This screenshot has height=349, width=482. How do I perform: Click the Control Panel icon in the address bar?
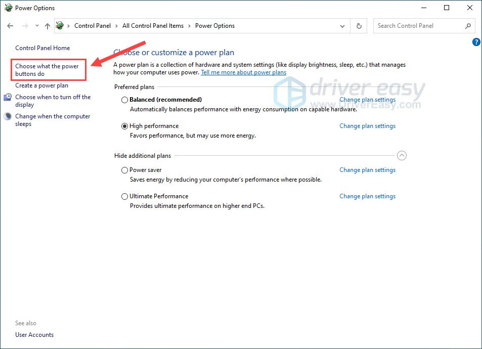tap(60, 25)
